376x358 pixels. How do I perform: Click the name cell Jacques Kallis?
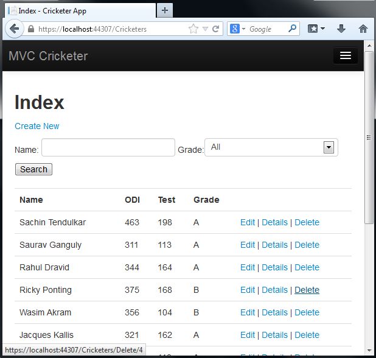[x=46, y=335]
